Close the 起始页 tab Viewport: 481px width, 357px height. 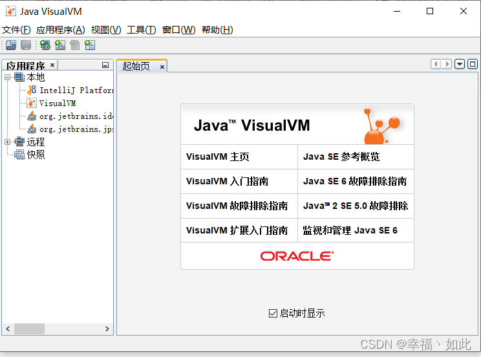(x=162, y=67)
